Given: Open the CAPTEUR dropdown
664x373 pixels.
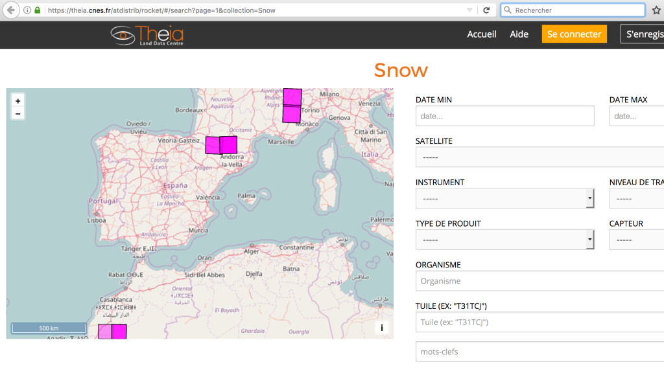Looking at the screenshot, I should (x=637, y=240).
